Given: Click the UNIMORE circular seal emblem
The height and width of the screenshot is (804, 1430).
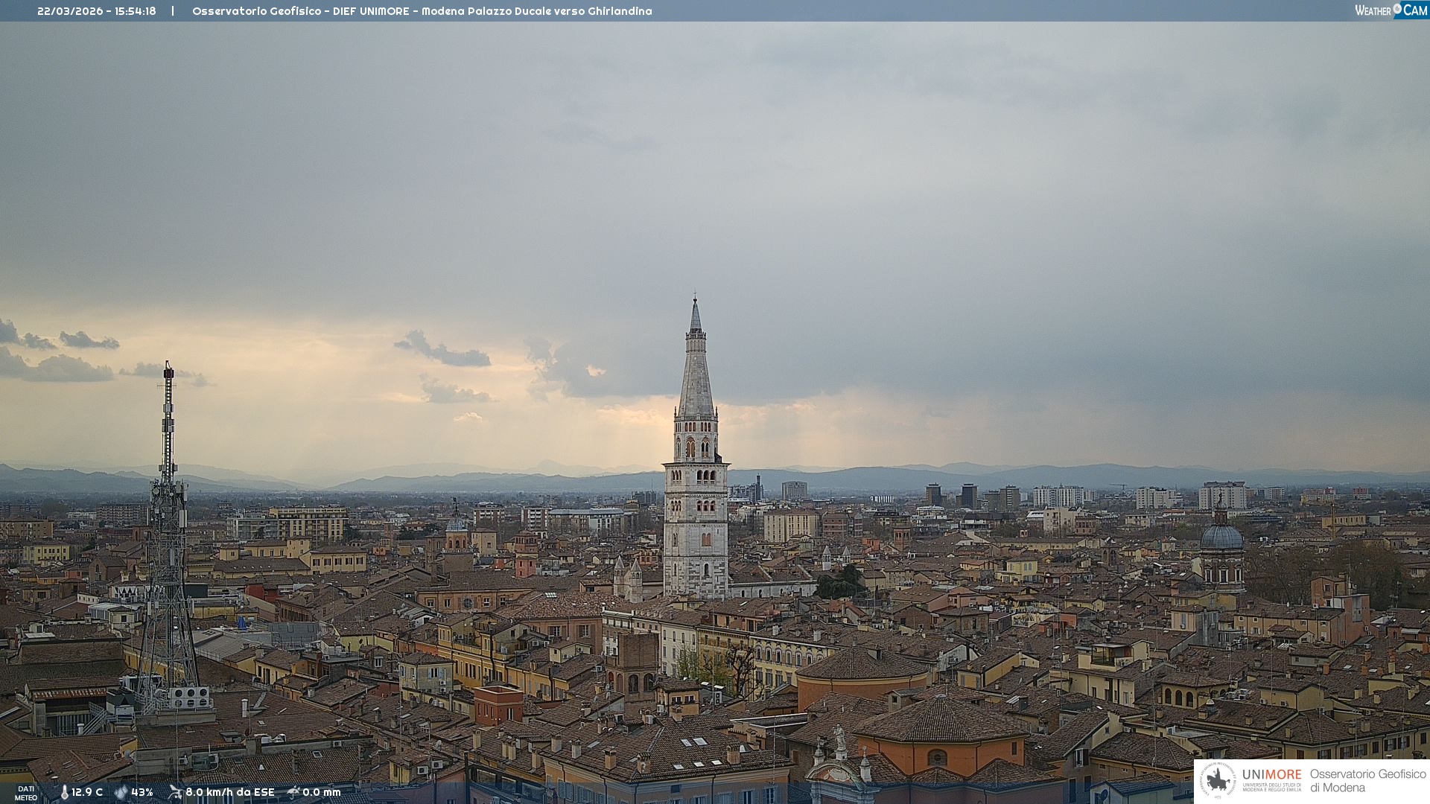Looking at the screenshot, I should (x=1218, y=780).
